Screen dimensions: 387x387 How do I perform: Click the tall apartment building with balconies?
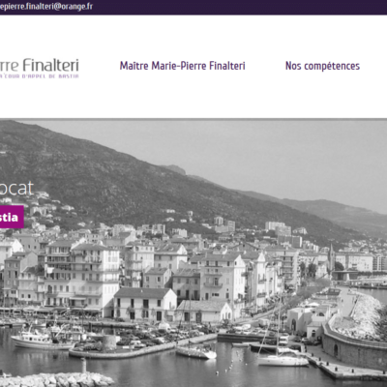(82, 279)
